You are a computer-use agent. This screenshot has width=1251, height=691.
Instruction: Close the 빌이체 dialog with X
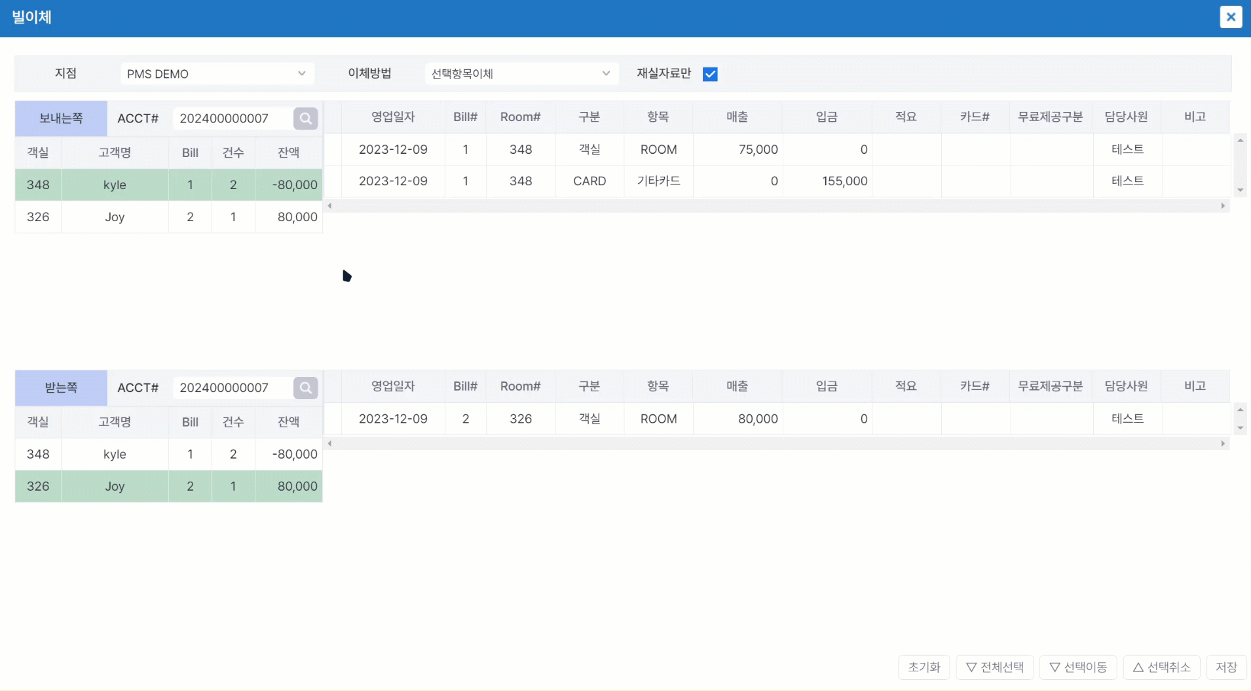[1231, 17]
